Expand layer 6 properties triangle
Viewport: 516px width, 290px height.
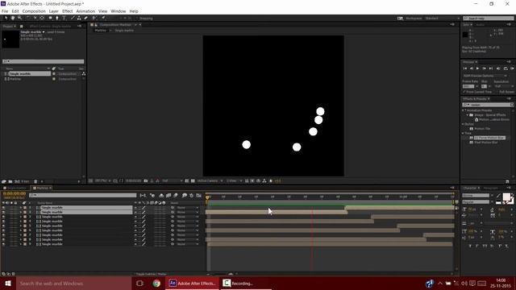pos(21,230)
